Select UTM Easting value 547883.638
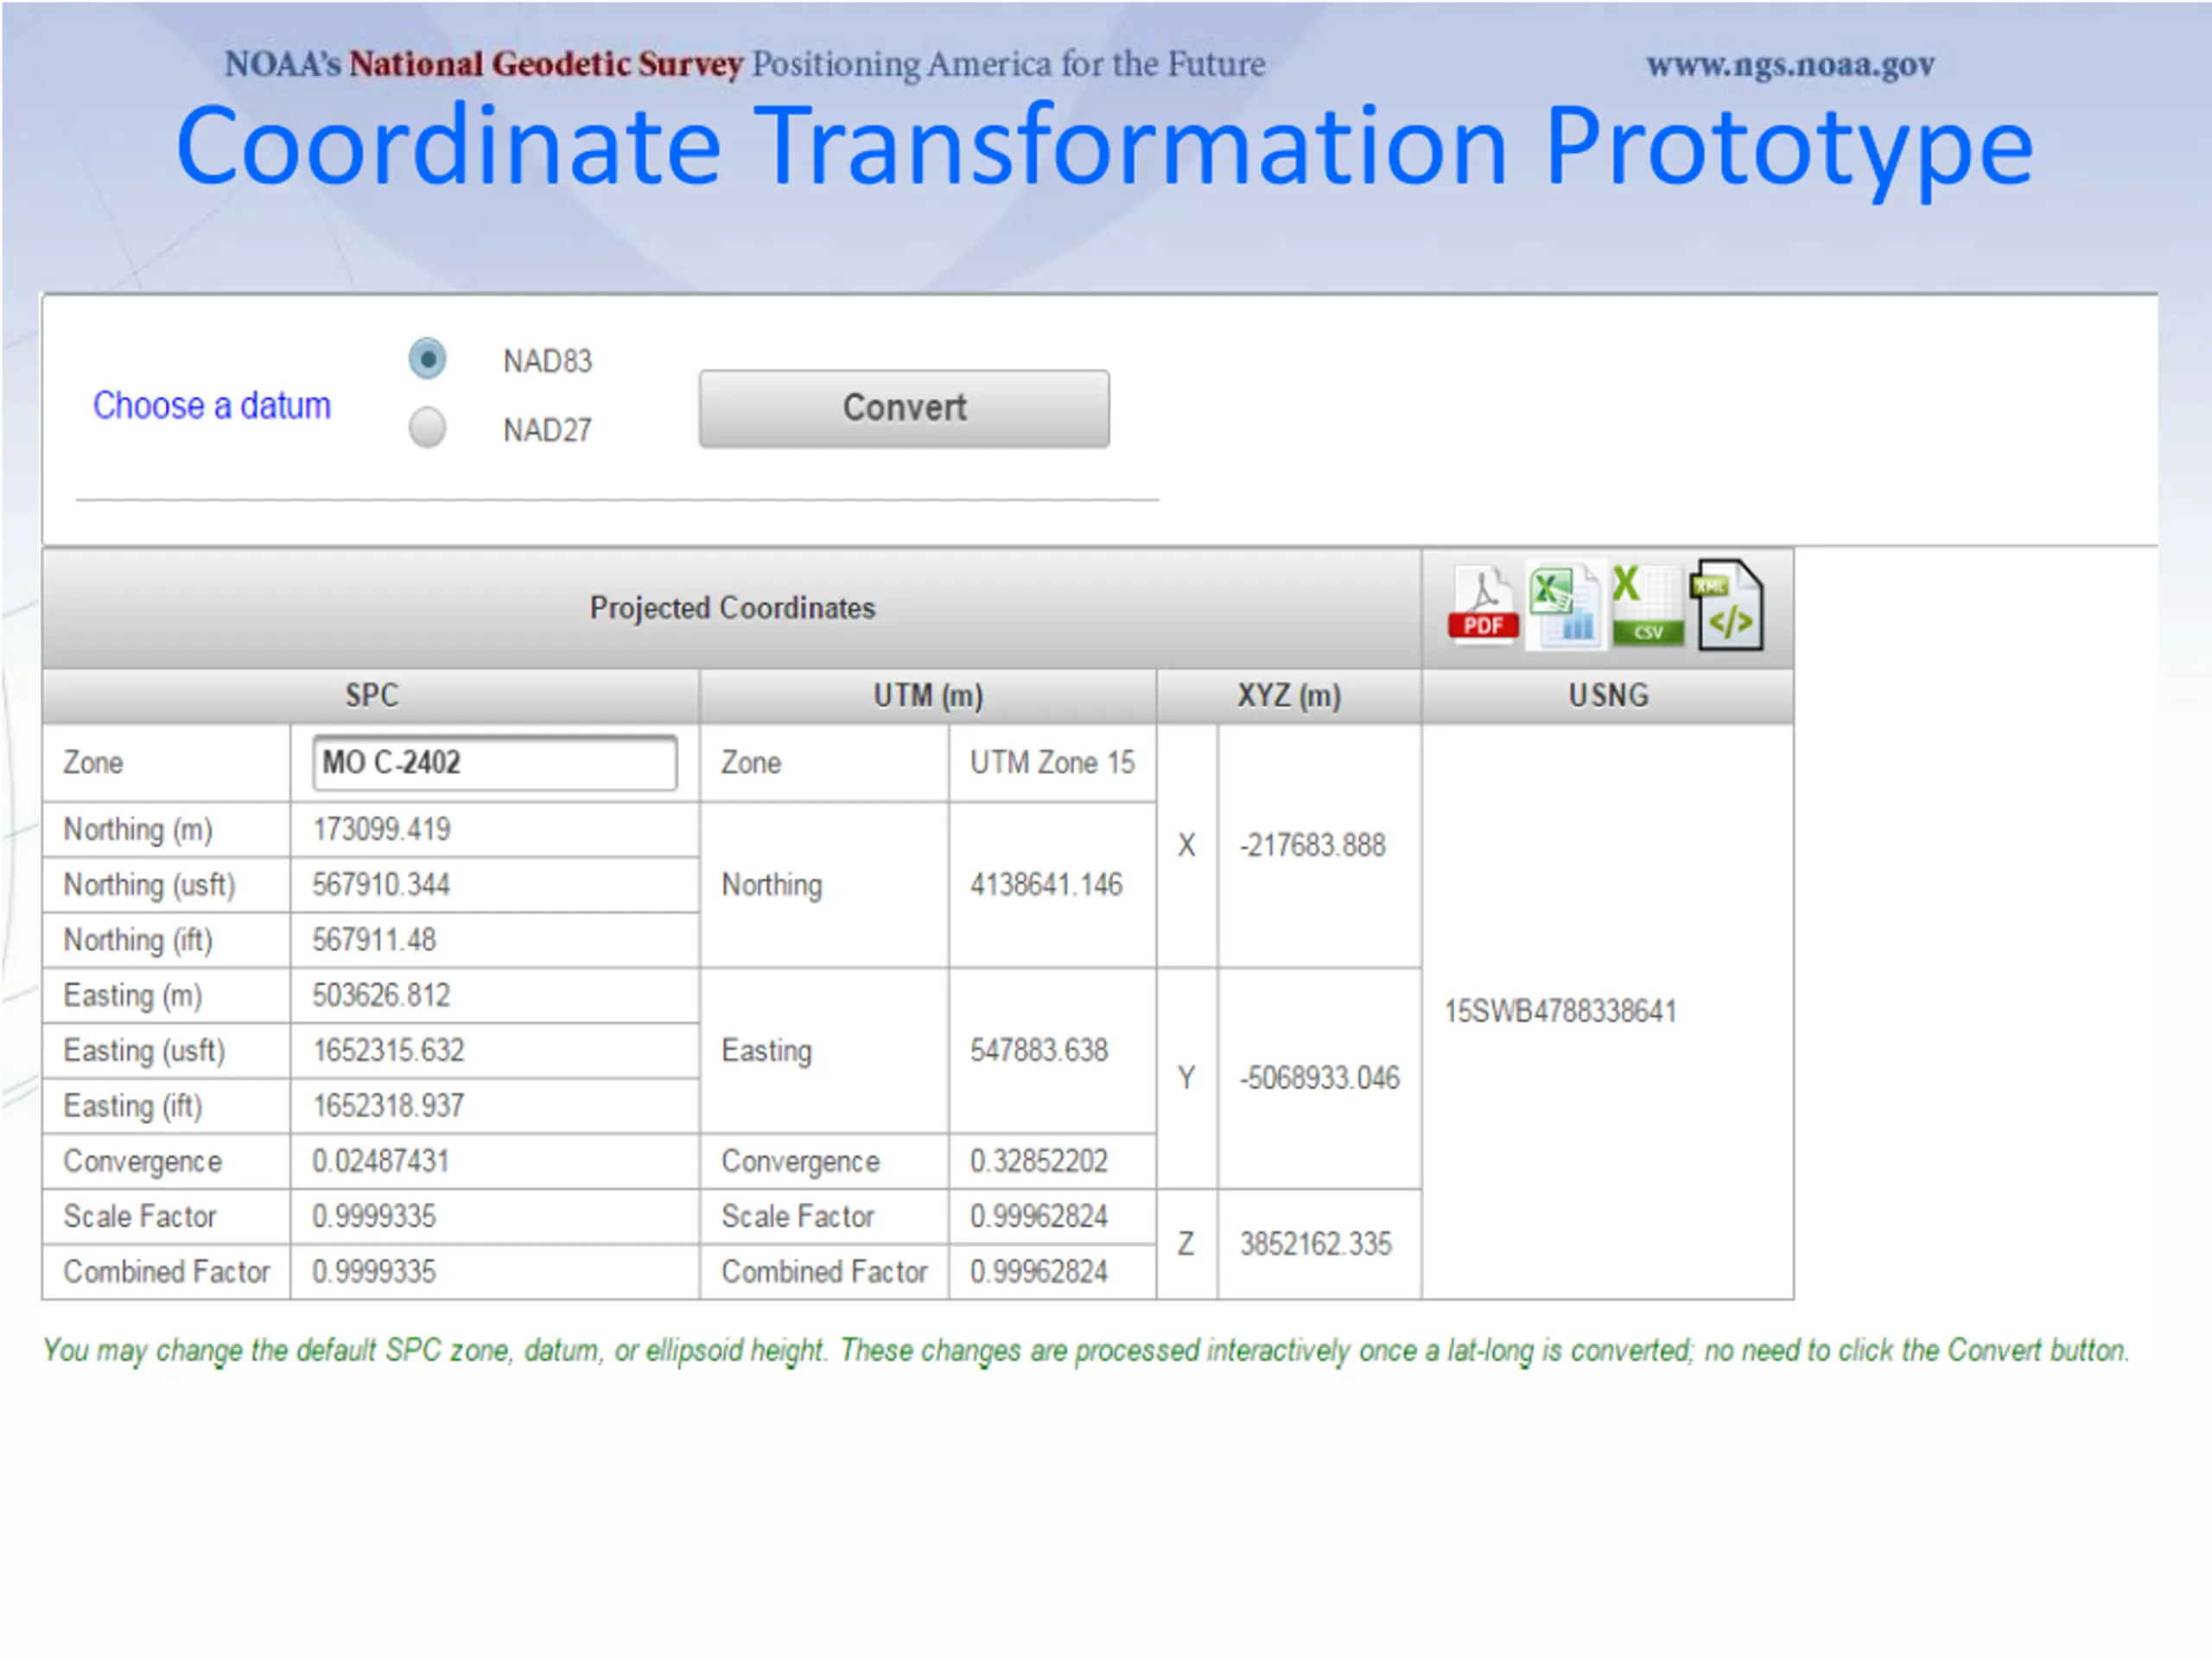Image resolution: width=2212 pixels, height=1659 pixels. (1039, 1050)
